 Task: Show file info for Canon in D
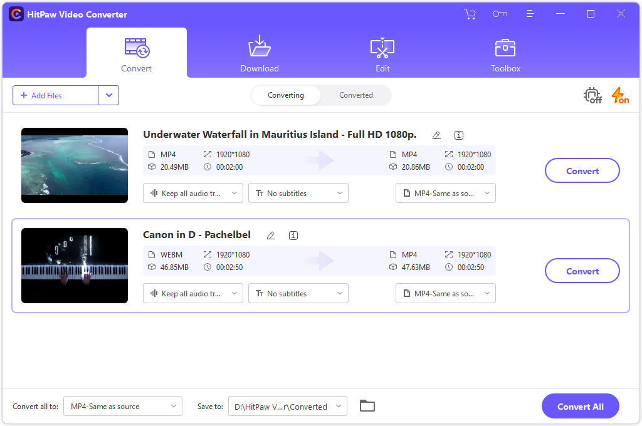293,236
